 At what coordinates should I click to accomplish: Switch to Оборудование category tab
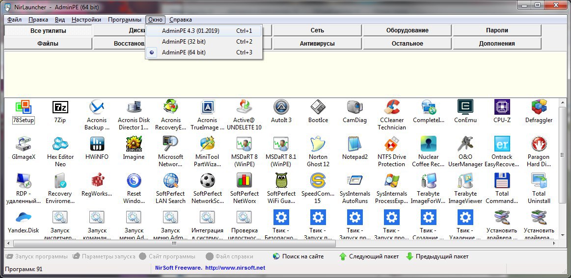coord(407,30)
